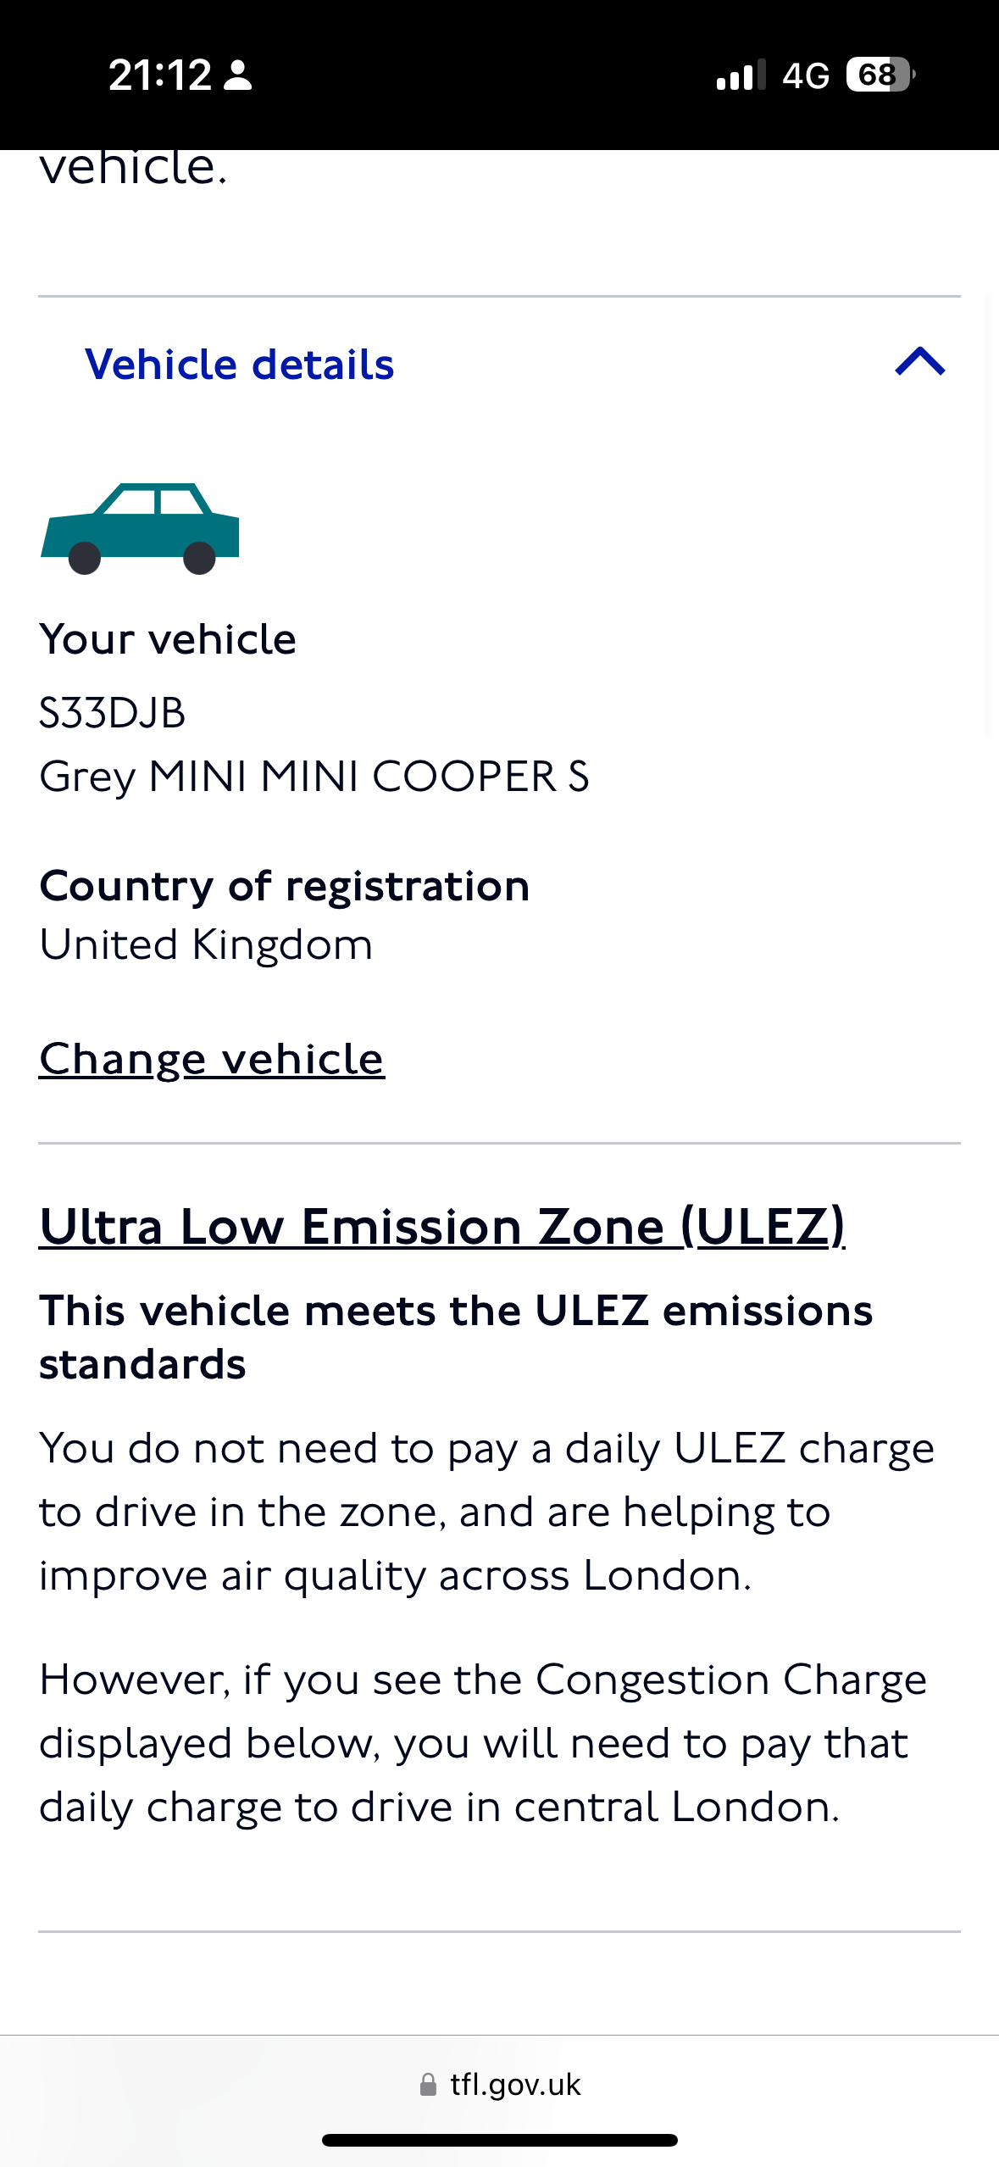
Task: Click the Congestion Charge notice paragraph
Action: 483,1742
